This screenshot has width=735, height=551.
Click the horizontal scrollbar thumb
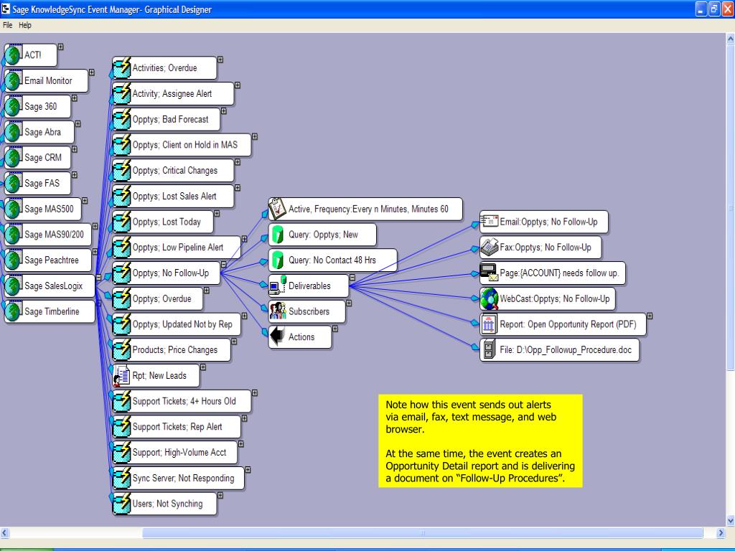click(x=422, y=533)
